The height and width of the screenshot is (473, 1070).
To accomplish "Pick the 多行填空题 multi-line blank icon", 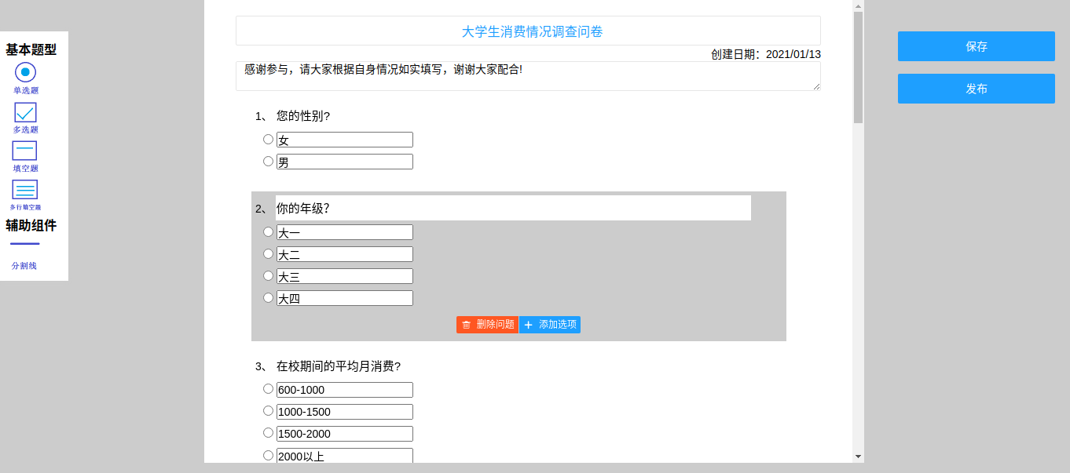I will pyautogui.click(x=25, y=189).
